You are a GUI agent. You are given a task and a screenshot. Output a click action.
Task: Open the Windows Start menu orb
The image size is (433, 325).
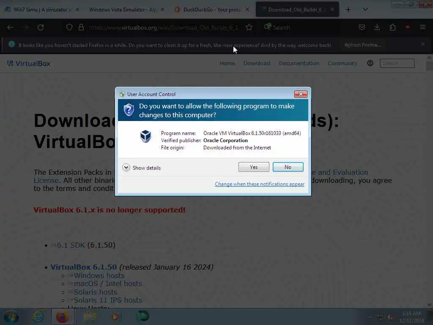tap(11, 317)
